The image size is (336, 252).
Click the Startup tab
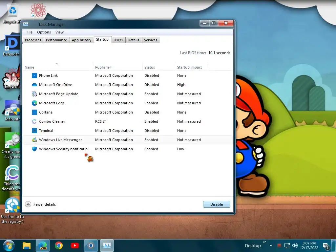tap(102, 39)
